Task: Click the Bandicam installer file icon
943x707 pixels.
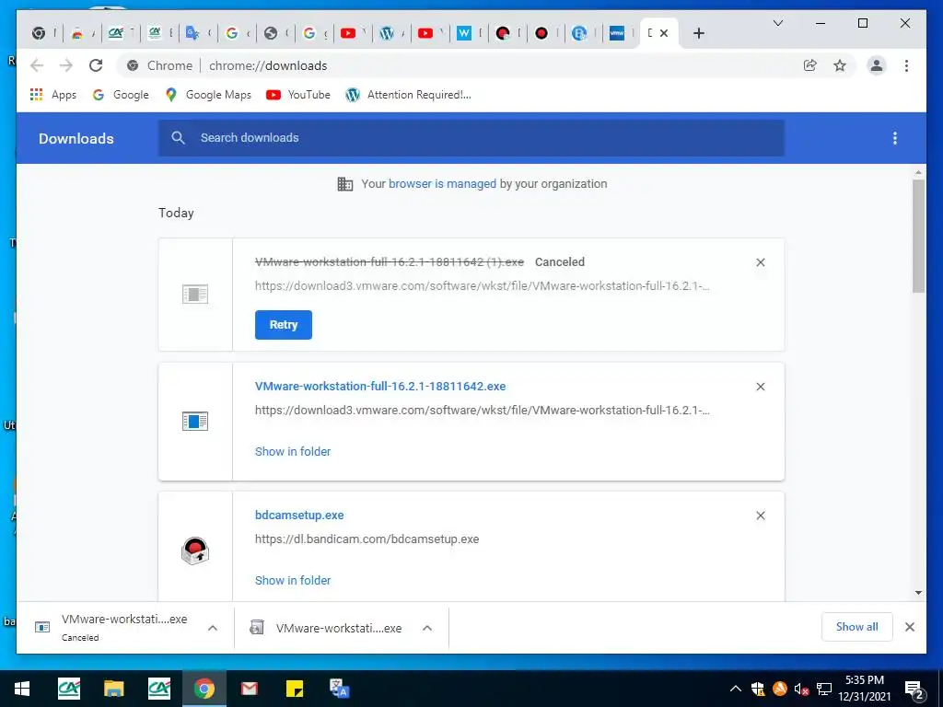Action: (x=195, y=551)
